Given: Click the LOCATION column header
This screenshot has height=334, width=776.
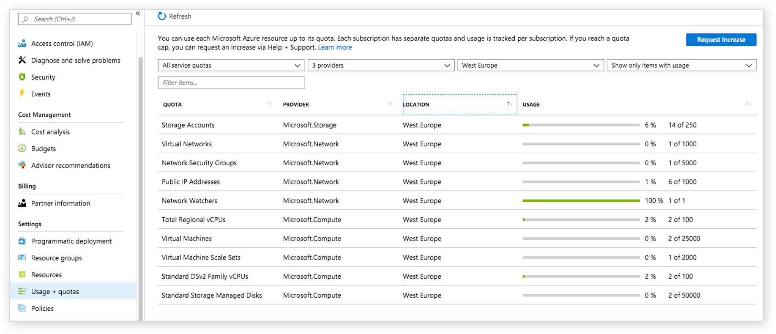Looking at the screenshot, I should click(460, 104).
